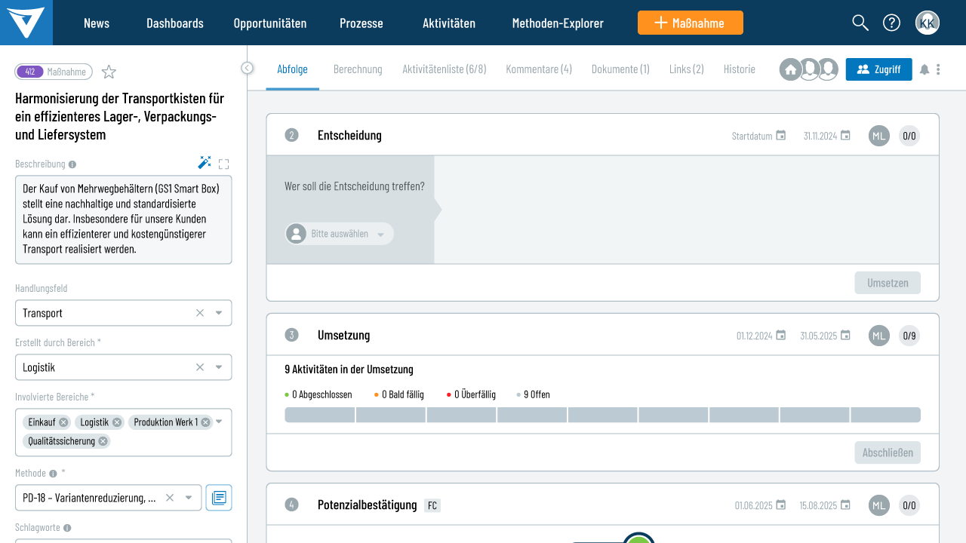Open the Bitte auswählen decision-maker dropdown
This screenshot has width=966, height=543.
pyautogui.click(x=340, y=234)
